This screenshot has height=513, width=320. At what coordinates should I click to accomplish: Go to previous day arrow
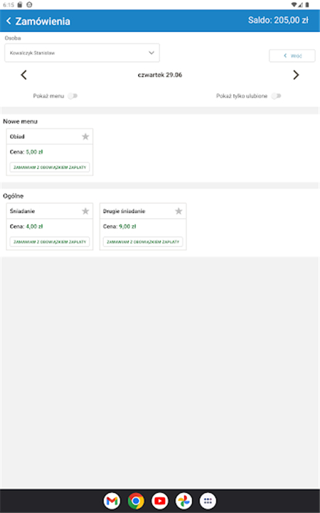pos(23,75)
